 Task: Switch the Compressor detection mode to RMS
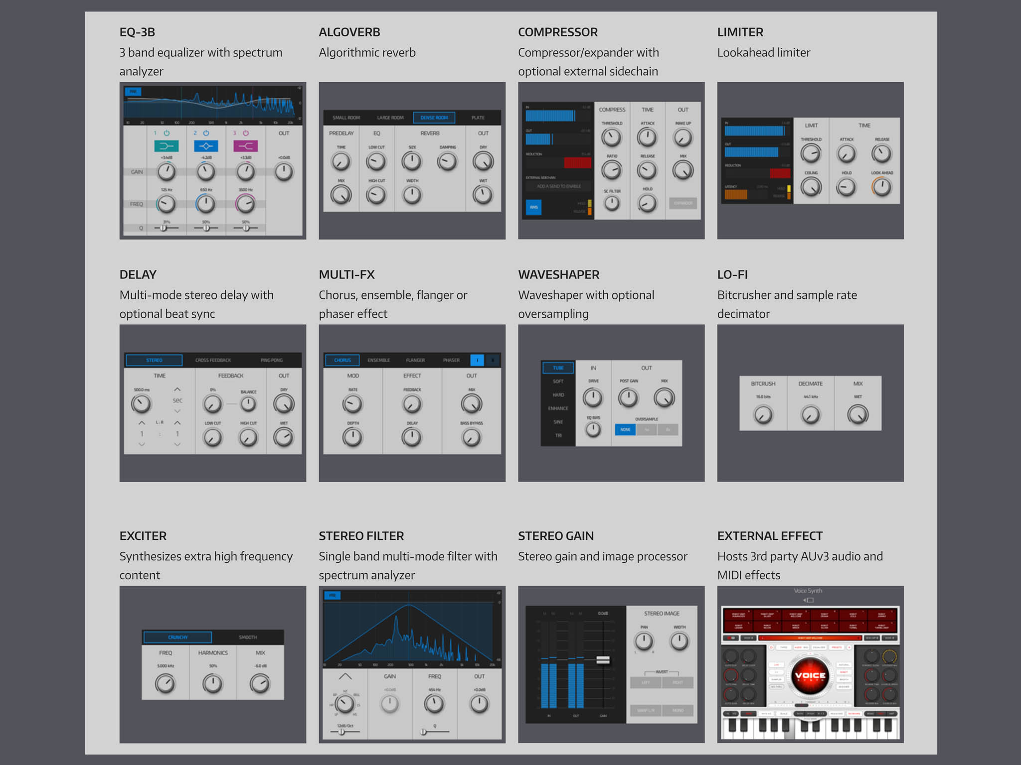click(x=533, y=208)
